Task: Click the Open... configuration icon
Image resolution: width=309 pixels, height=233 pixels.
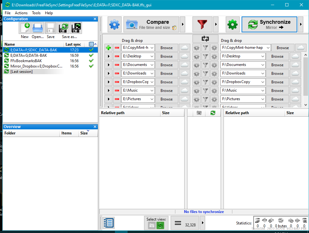Action: (38, 28)
